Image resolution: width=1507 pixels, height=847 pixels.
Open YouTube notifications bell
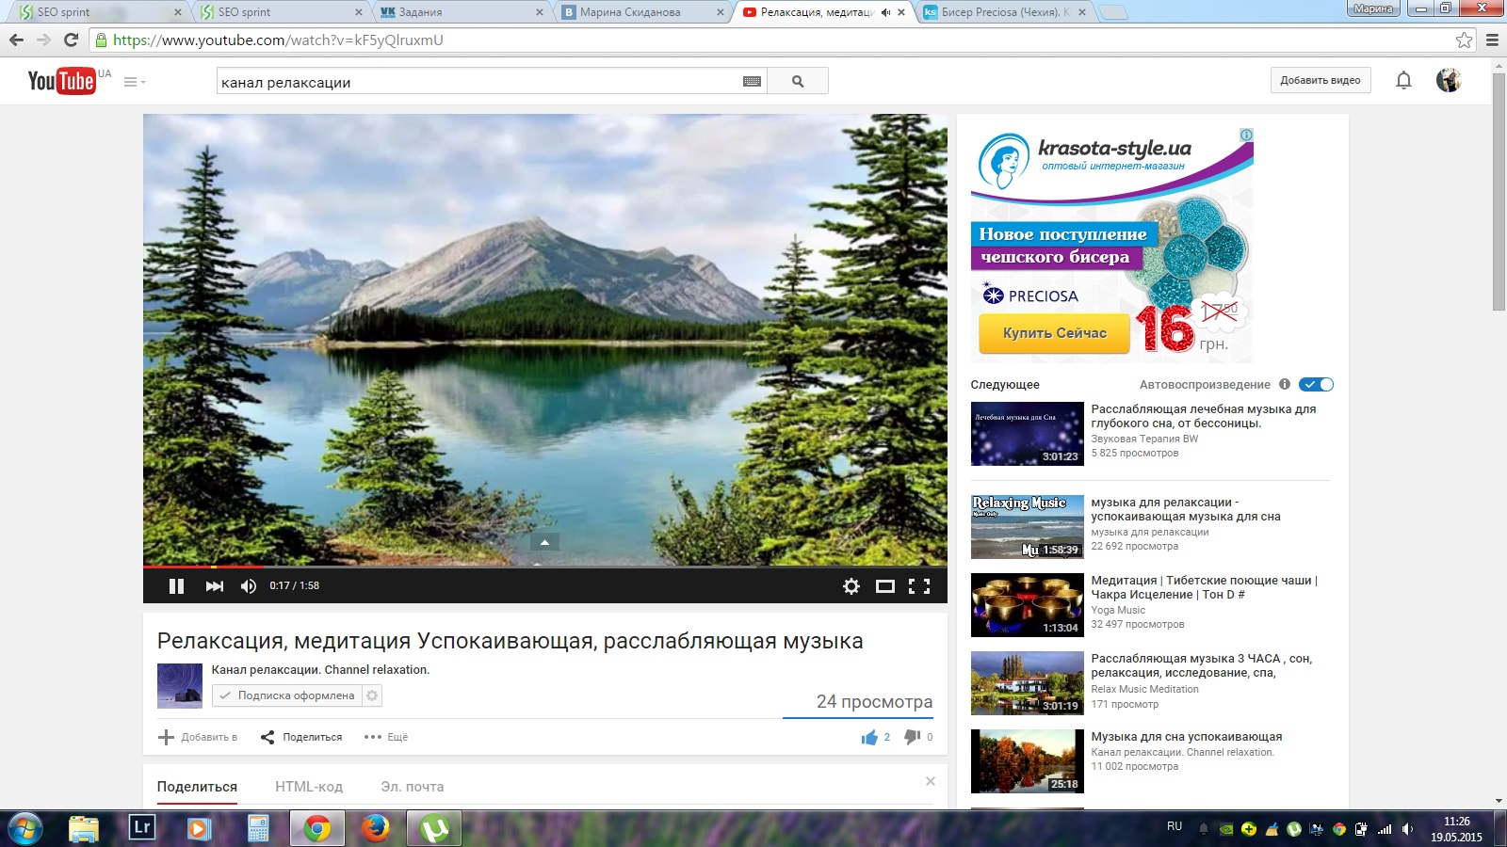click(x=1403, y=81)
